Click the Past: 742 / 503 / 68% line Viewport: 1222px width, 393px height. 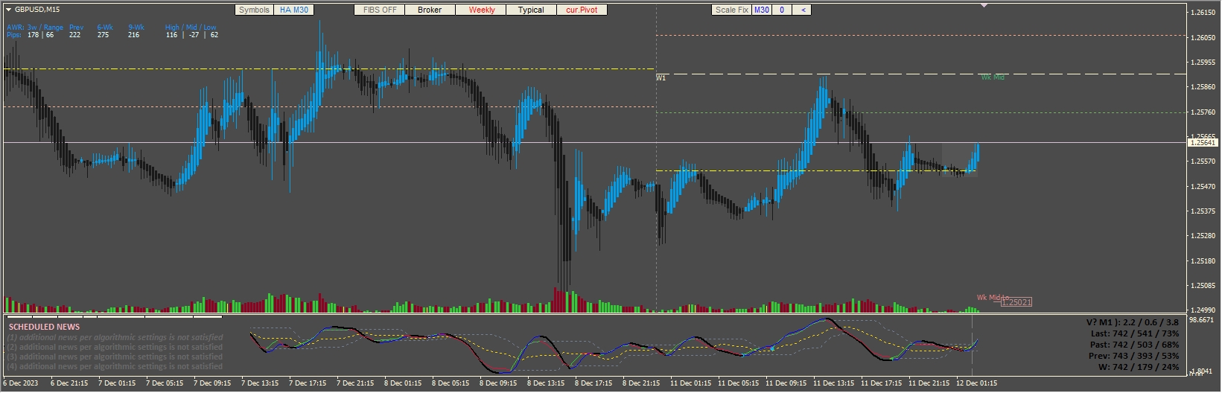1134,345
